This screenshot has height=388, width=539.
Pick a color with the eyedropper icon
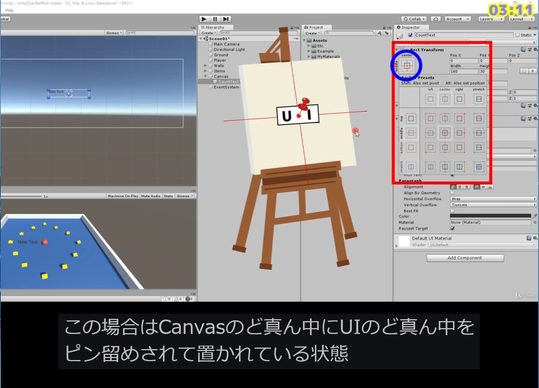pos(535,216)
